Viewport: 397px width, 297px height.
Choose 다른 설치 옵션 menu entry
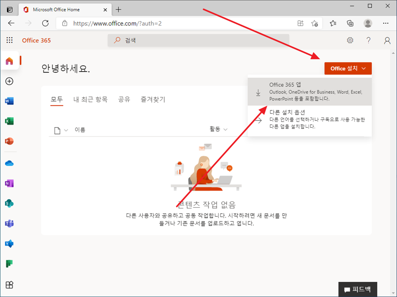click(310, 120)
